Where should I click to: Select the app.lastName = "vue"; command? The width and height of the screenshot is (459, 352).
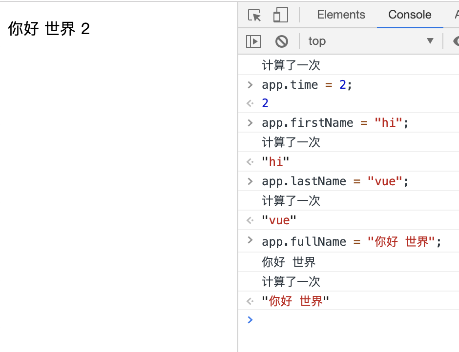(335, 181)
